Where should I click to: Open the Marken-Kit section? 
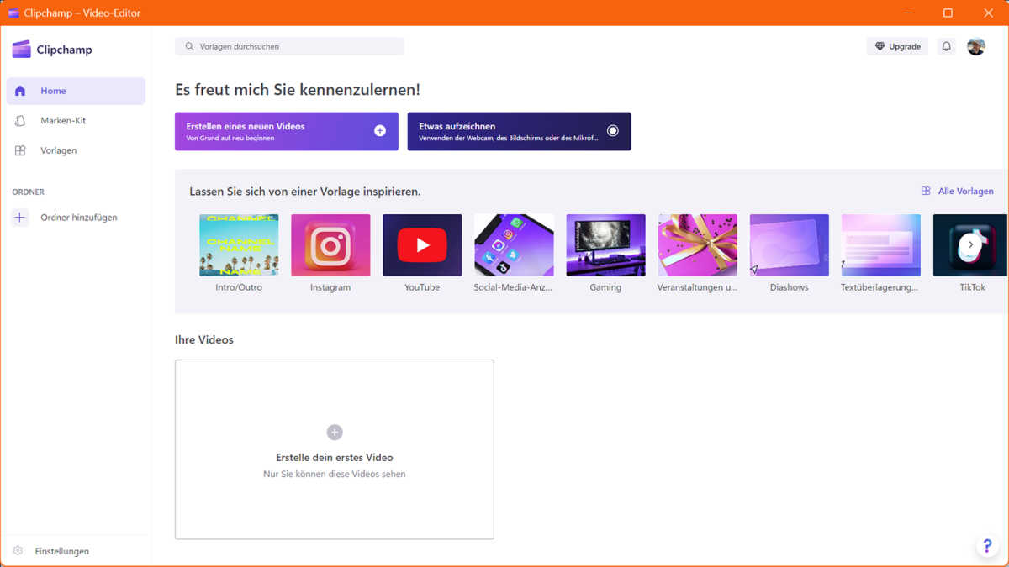click(x=76, y=121)
